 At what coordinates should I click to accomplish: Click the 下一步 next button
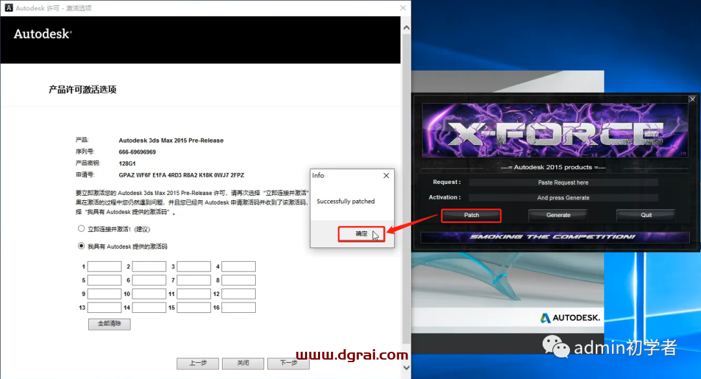click(x=288, y=363)
